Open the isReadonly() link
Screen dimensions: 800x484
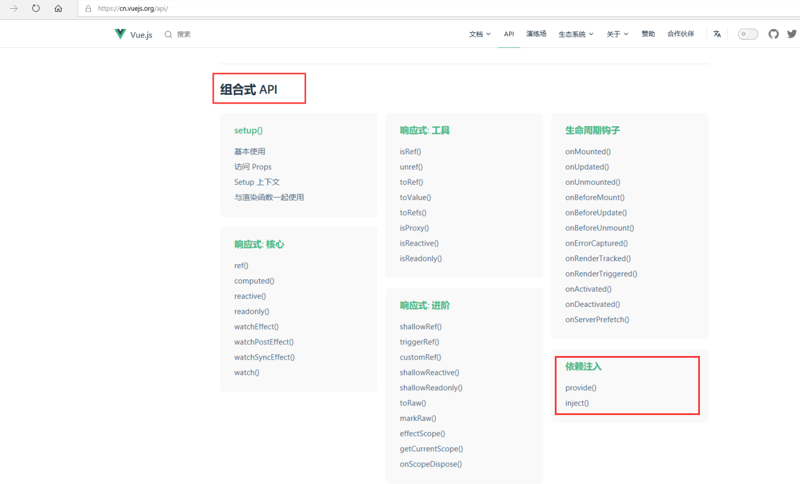[421, 258]
